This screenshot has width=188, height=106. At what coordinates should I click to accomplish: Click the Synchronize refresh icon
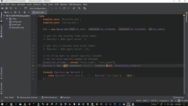[11, 8]
